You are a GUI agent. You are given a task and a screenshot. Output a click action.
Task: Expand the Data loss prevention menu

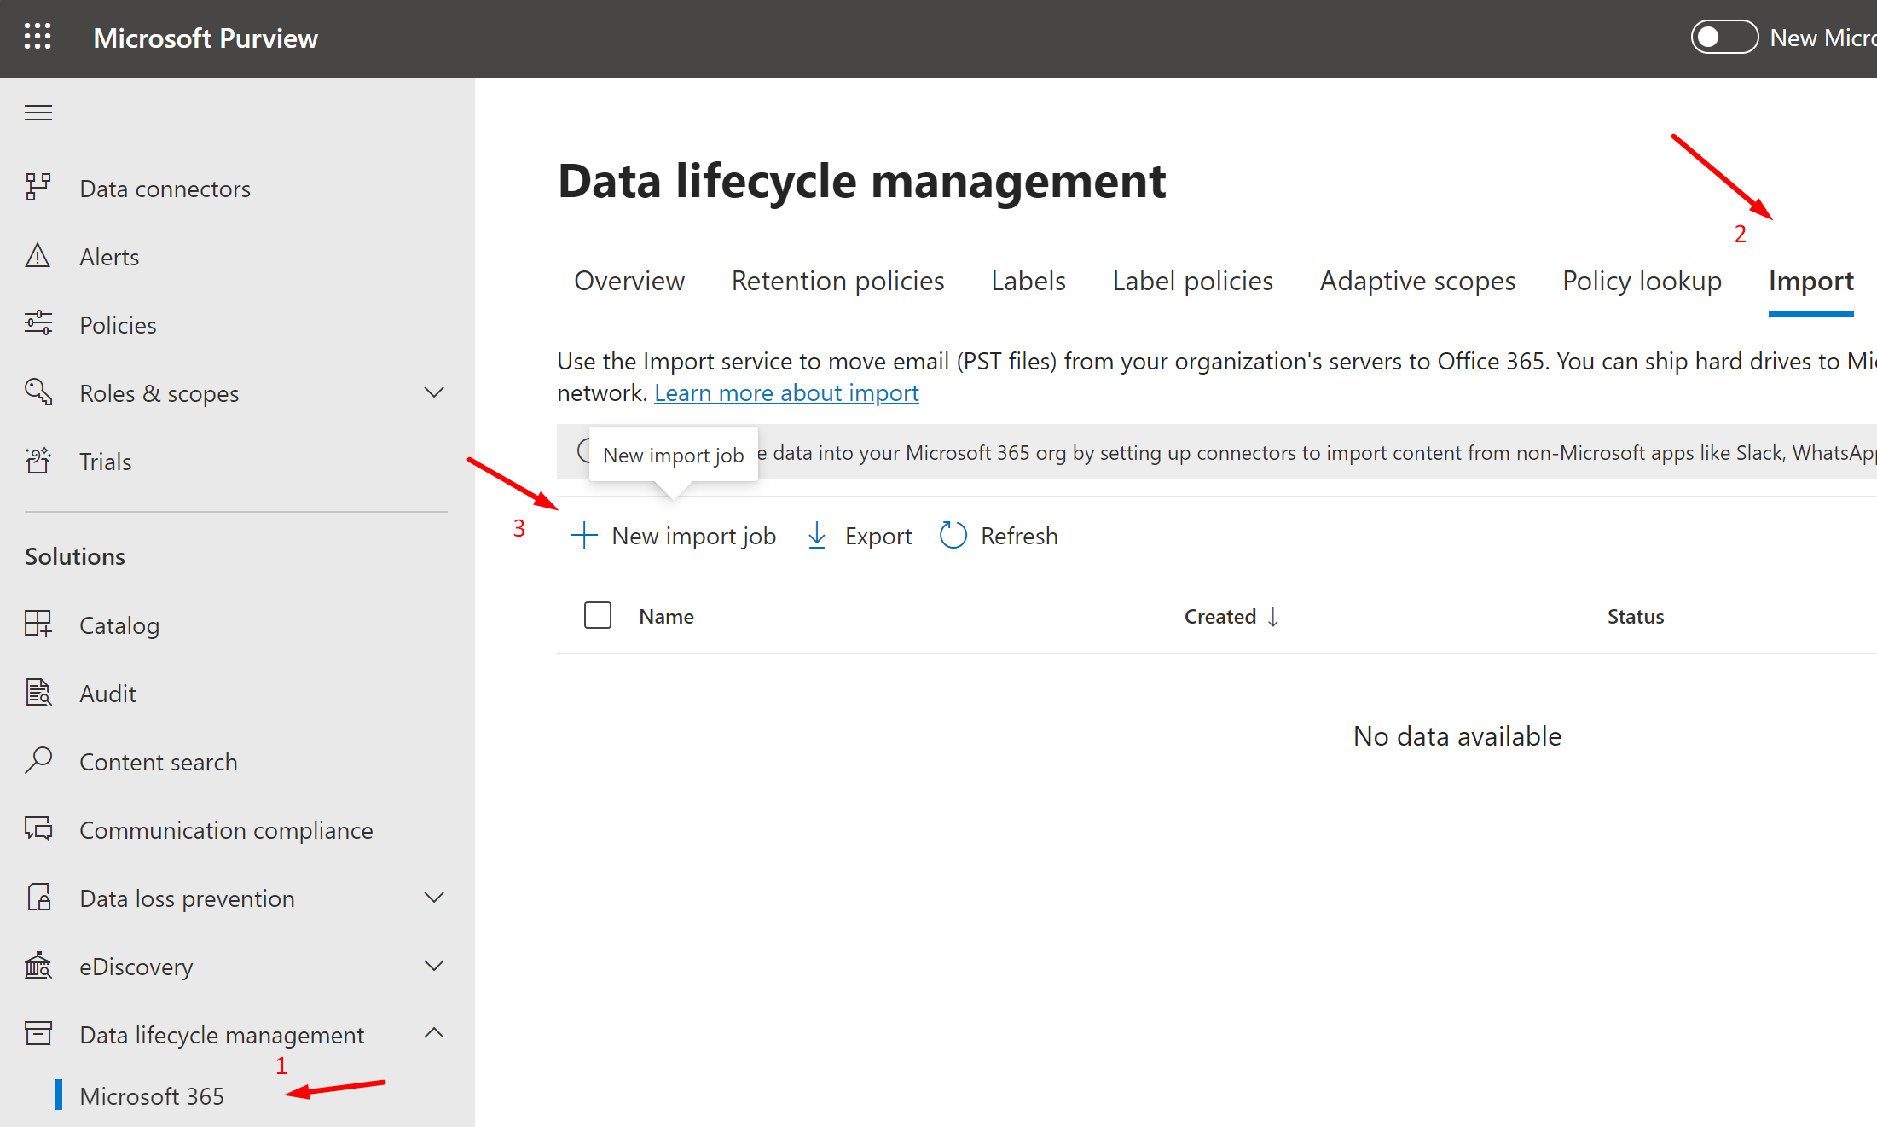tap(434, 898)
